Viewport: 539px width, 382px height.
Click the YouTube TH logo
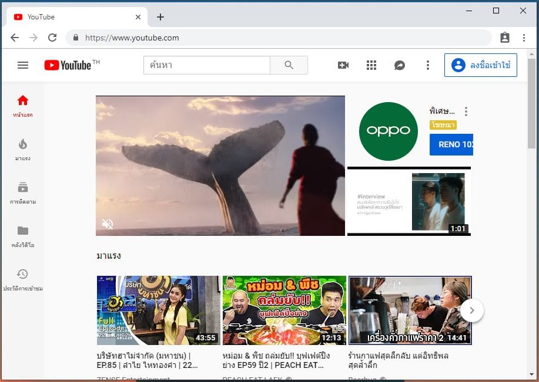72,65
